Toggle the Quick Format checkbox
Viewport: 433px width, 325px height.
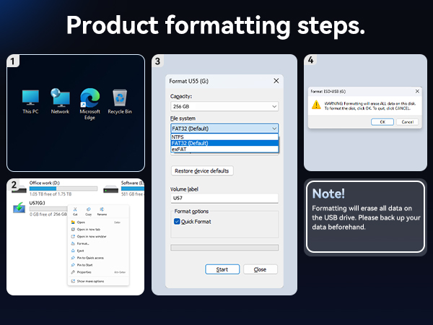pos(177,222)
